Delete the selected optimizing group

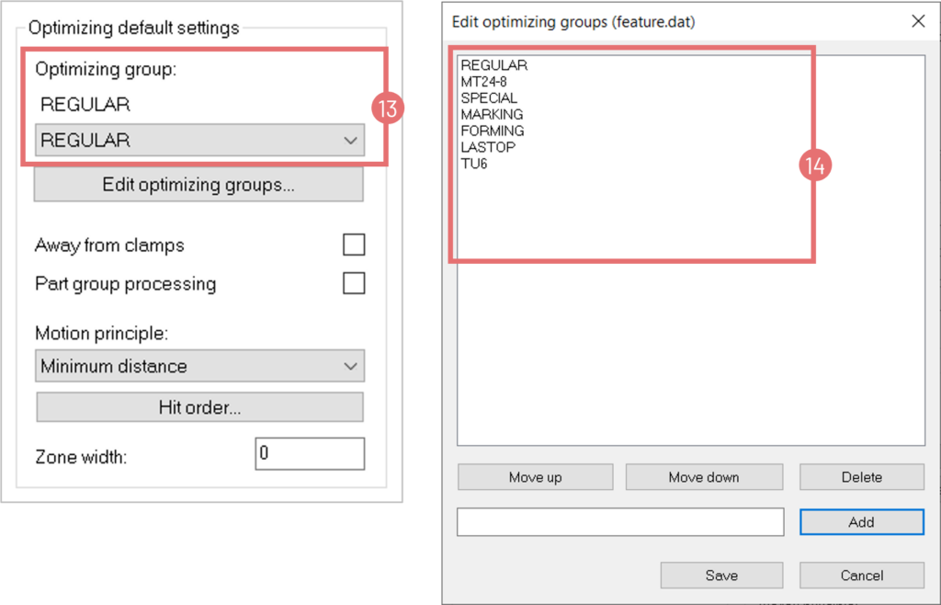(861, 477)
